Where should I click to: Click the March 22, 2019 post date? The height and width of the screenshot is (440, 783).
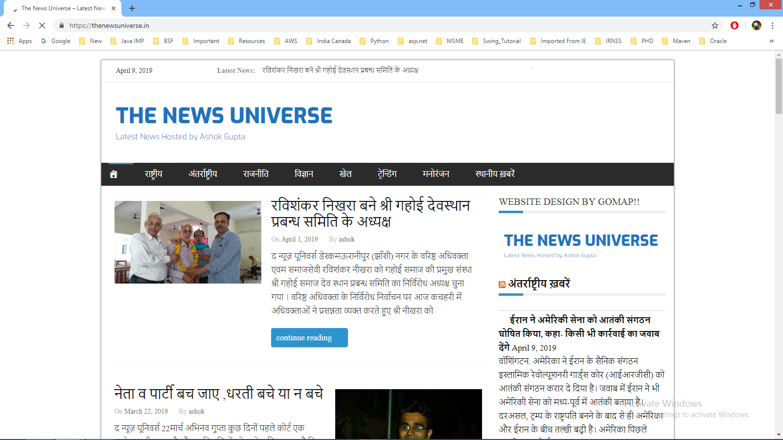[146, 411]
